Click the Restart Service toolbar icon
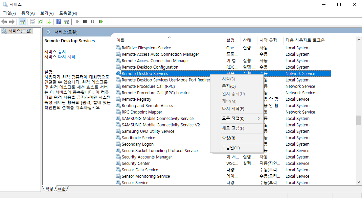362x198 pixels. (x=100, y=22)
